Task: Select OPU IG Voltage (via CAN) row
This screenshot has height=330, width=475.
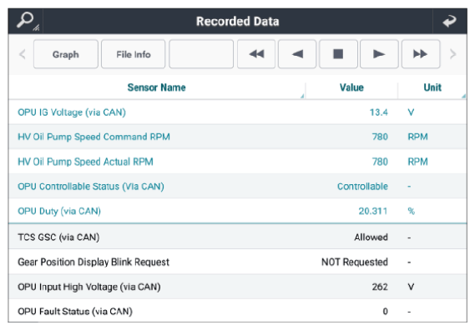Action: [237, 112]
